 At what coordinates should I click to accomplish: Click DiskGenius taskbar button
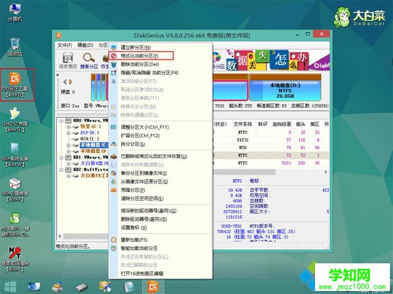[153, 287]
